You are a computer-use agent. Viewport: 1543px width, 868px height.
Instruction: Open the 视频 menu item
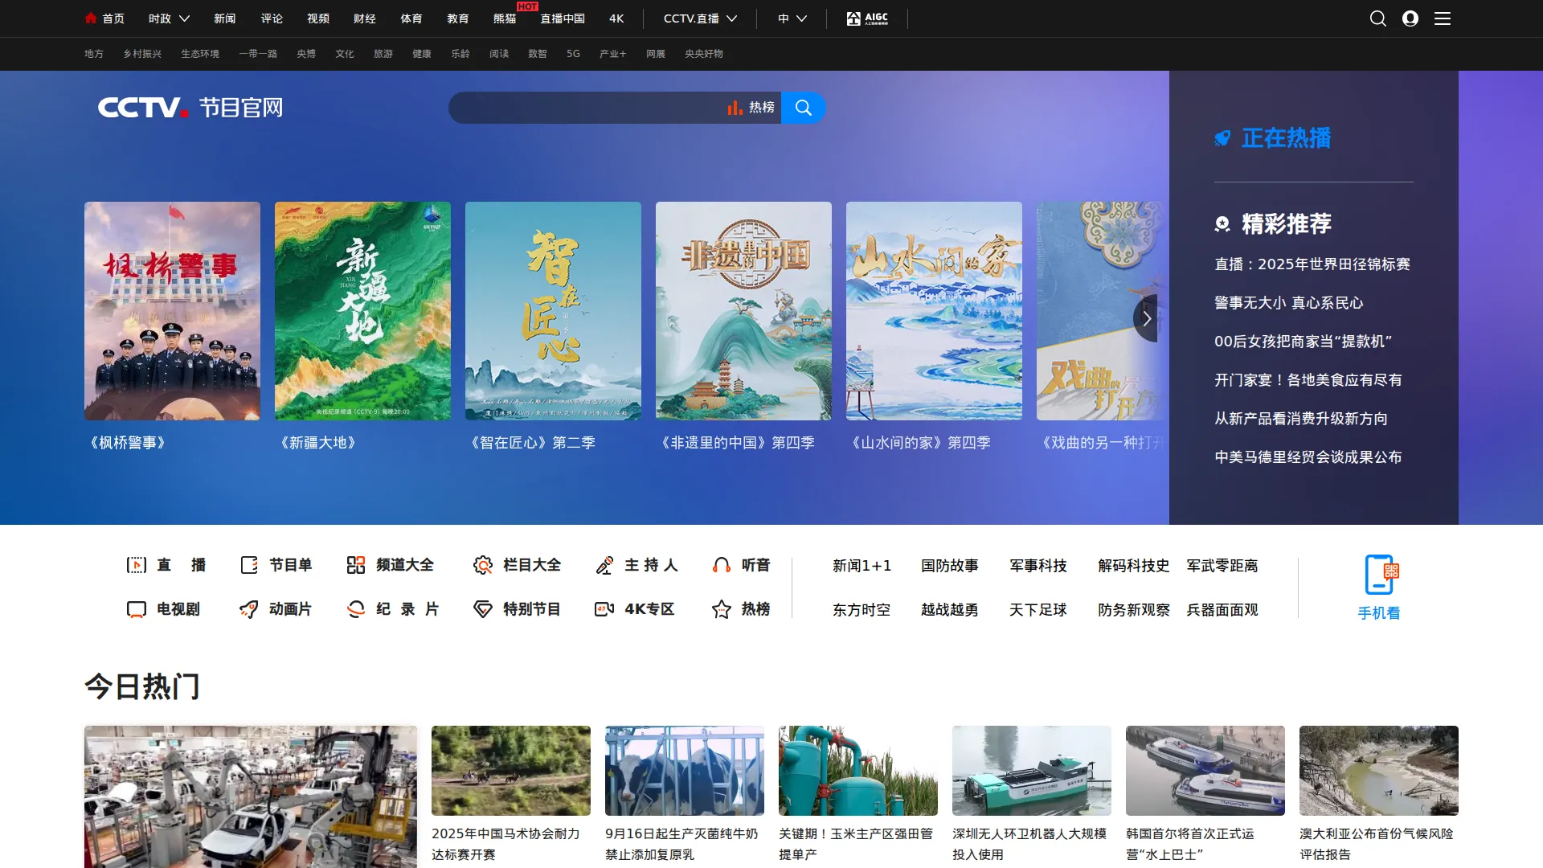pos(318,18)
